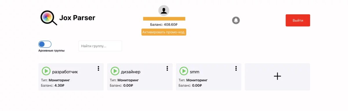Click the Jox Parser magnifier logo
The image size is (348, 111).
(x=49, y=18)
